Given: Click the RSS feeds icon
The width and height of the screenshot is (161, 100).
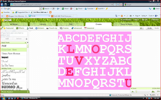Looking at the screenshot, I should 122,16.
